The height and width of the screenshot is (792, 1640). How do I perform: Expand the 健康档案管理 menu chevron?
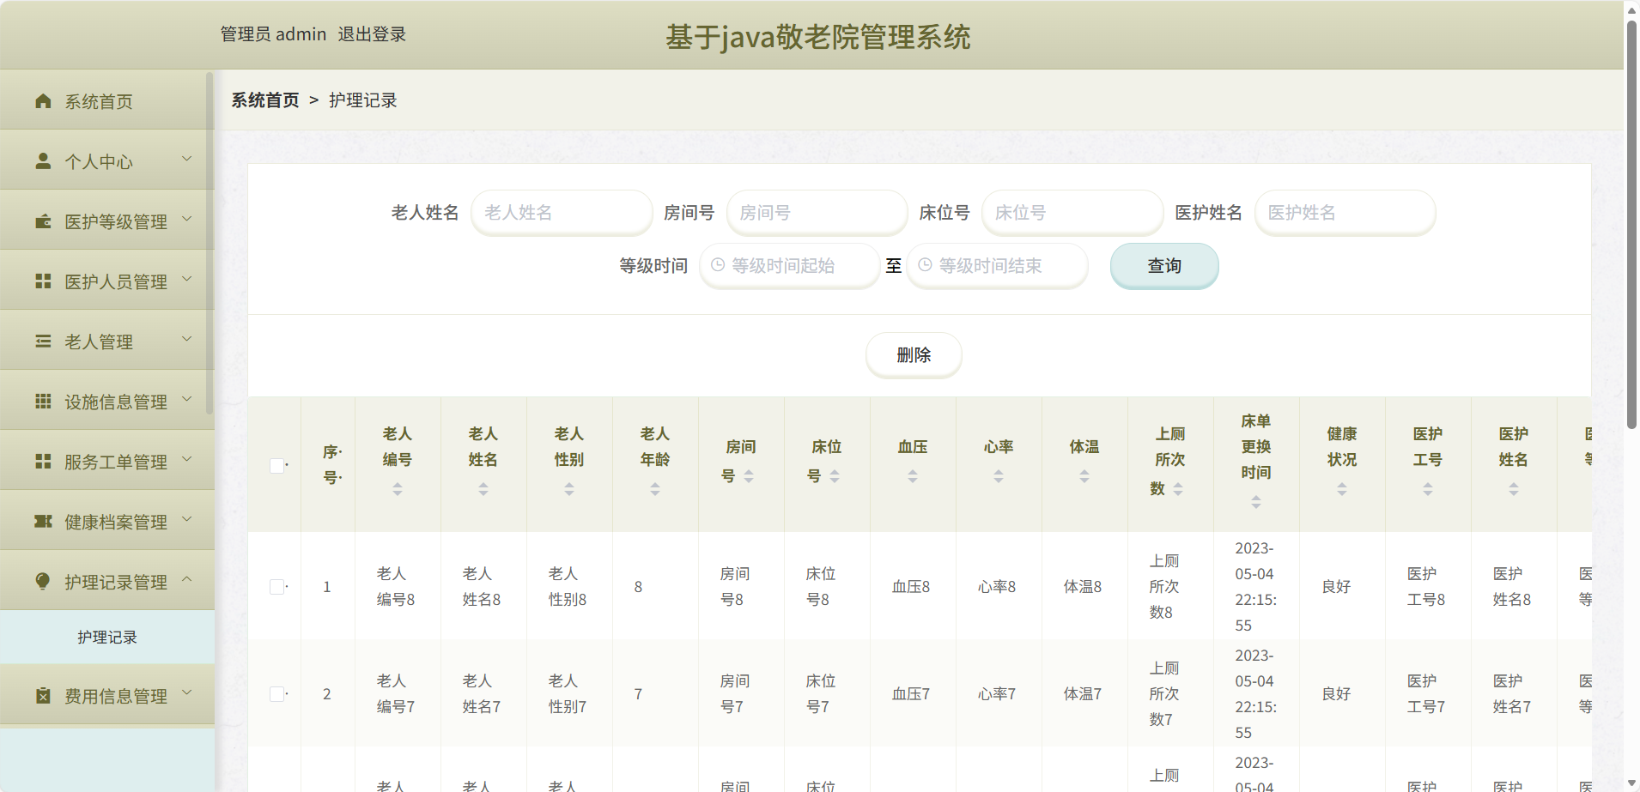pos(187,520)
